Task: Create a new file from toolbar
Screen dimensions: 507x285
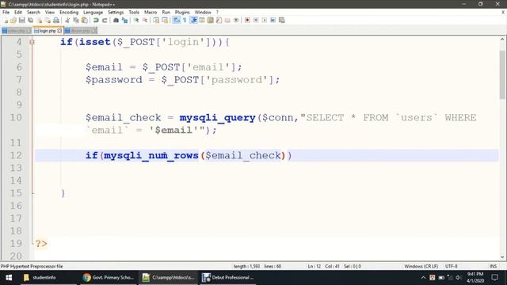Action: [6, 20]
